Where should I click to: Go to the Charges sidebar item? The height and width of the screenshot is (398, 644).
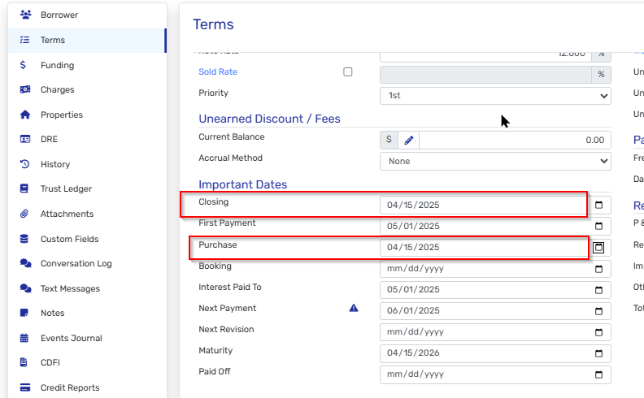(x=57, y=90)
